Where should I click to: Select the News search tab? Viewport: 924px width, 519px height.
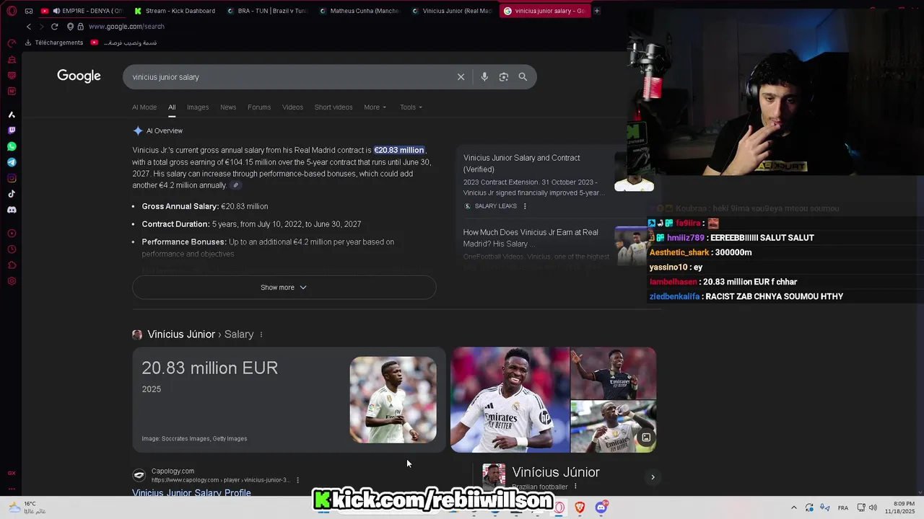228,107
